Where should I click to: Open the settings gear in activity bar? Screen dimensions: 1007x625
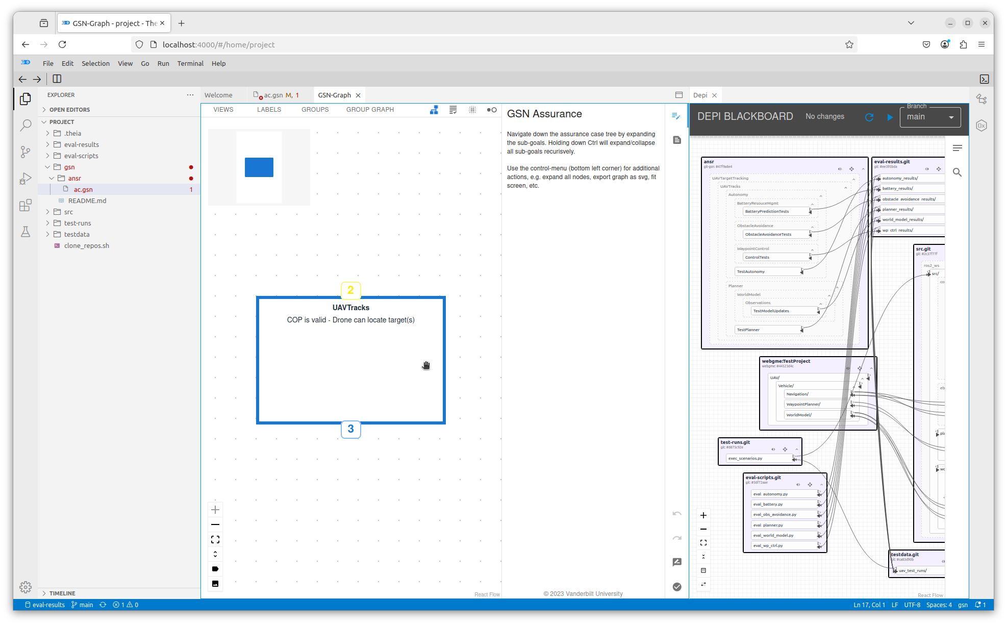pyautogui.click(x=25, y=587)
